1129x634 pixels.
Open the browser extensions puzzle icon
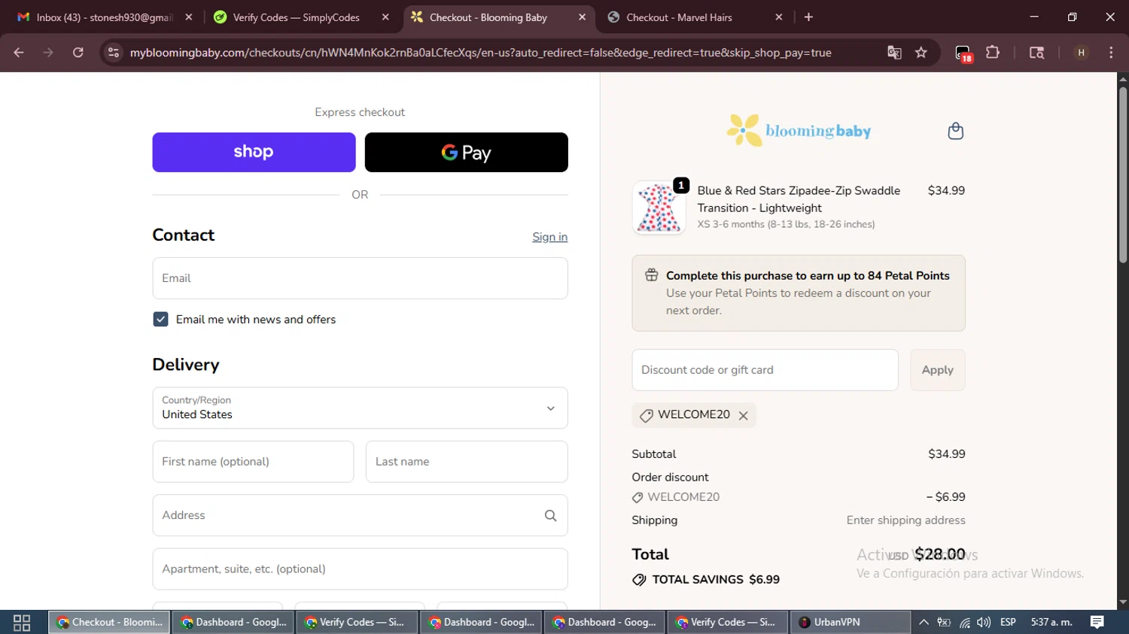993,53
